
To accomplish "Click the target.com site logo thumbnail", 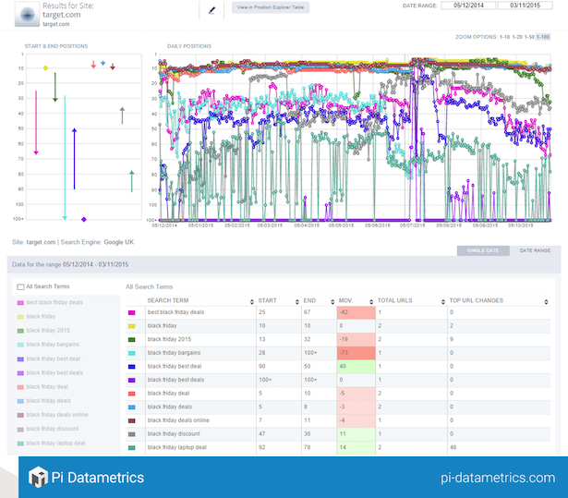I will coord(28,13).
